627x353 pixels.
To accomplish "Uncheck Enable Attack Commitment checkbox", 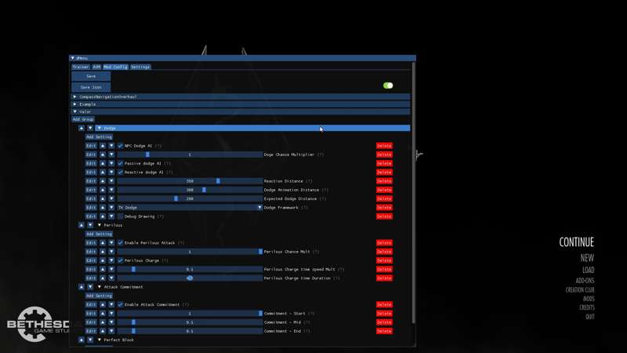I will [121, 304].
